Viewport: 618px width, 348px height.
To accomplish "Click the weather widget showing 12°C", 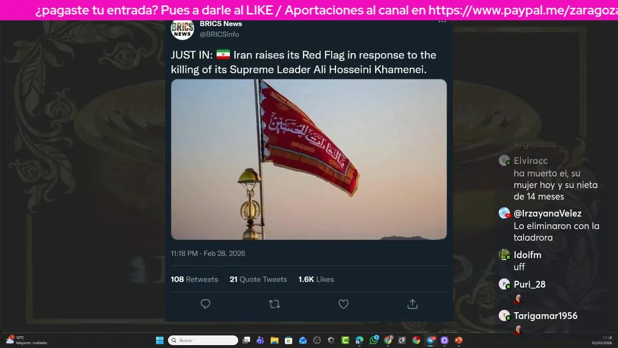I will click(27, 340).
